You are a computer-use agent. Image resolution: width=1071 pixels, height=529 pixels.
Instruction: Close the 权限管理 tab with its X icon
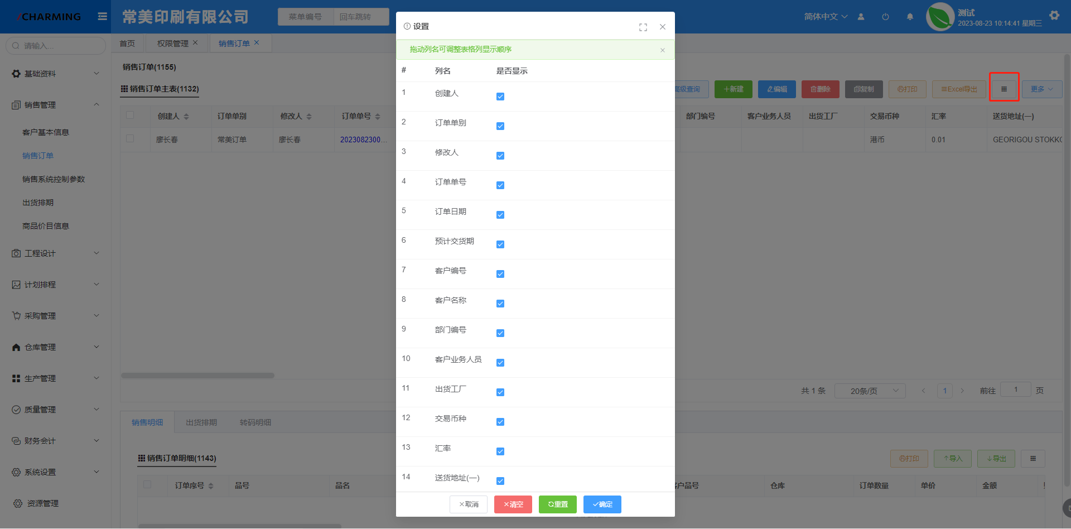[x=195, y=42]
